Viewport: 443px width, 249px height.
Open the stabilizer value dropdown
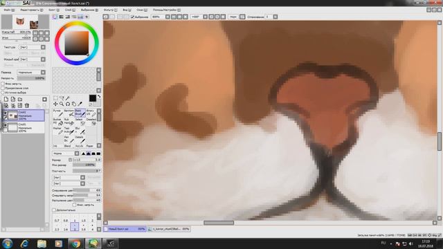click(275, 17)
